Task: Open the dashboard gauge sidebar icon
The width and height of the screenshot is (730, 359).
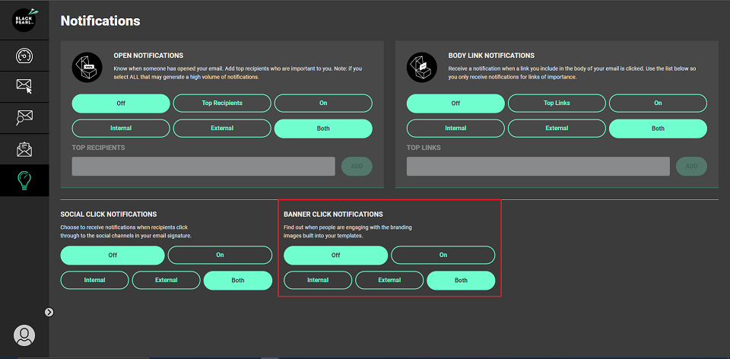Action: pyautogui.click(x=24, y=56)
